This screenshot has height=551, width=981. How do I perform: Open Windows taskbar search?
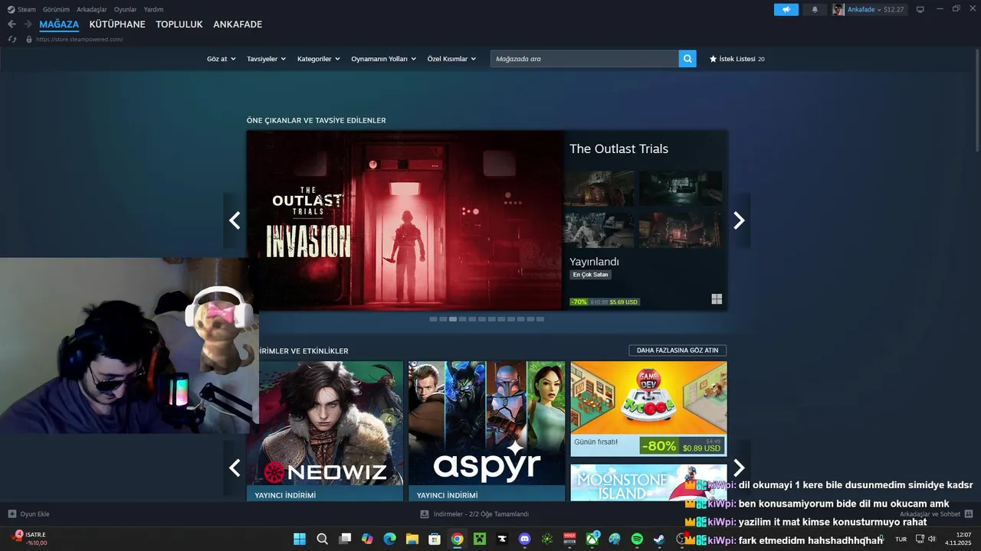click(x=322, y=539)
